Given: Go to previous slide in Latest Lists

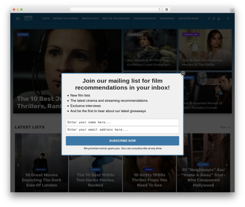Looking at the screenshot, I should coord(18,165).
